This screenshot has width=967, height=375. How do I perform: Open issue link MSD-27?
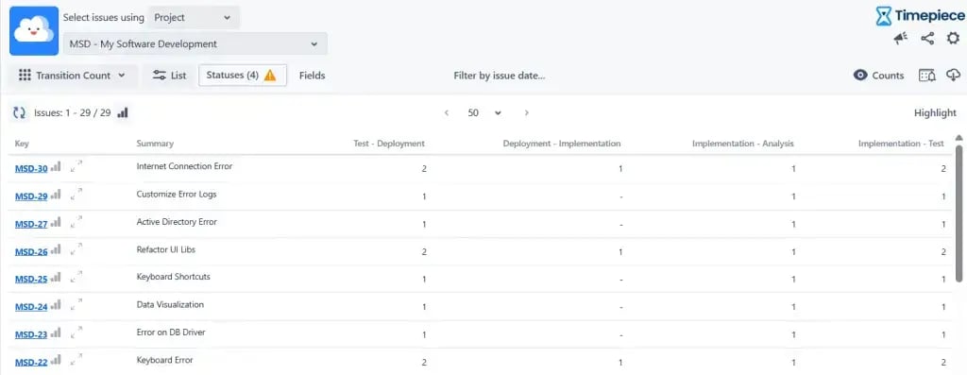point(31,225)
